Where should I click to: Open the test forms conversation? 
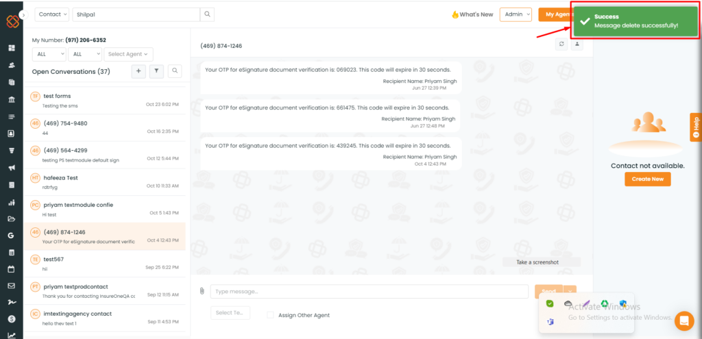pos(104,100)
